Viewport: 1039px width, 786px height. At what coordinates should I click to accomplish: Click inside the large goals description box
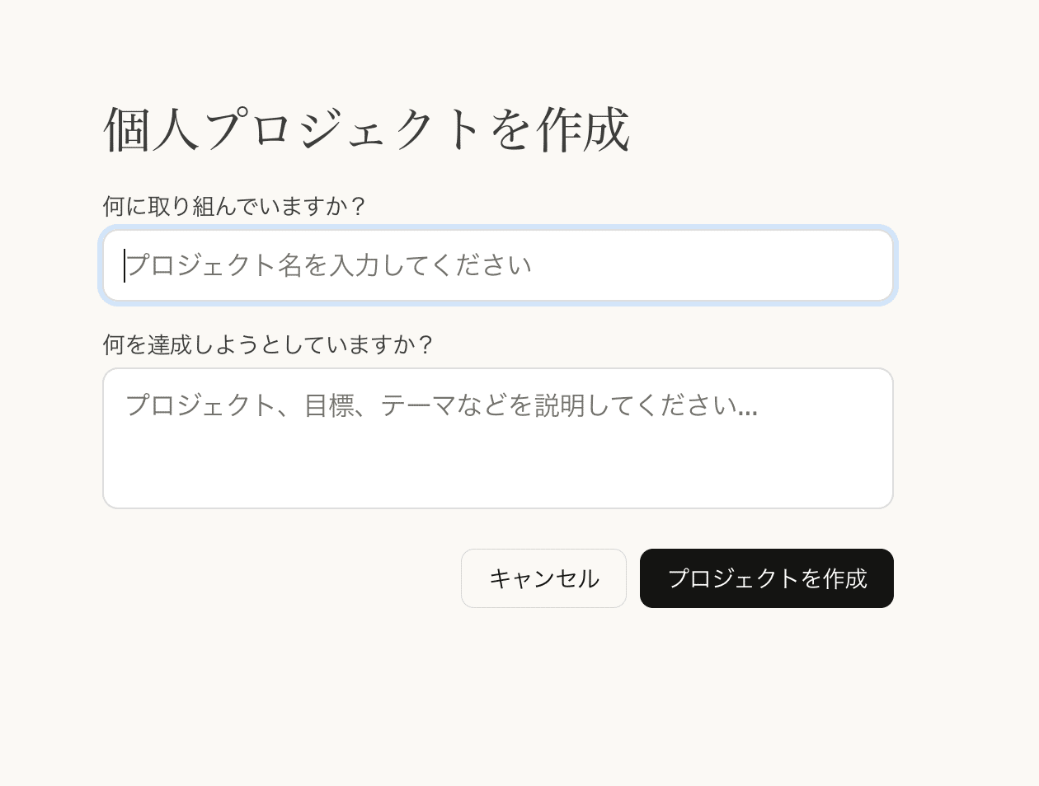(497, 438)
